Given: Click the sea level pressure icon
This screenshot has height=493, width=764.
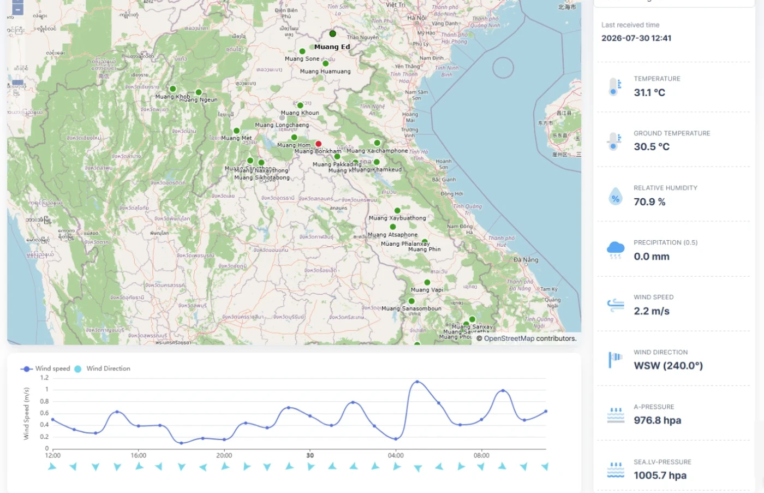Looking at the screenshot, I should (x=616, y=470).
